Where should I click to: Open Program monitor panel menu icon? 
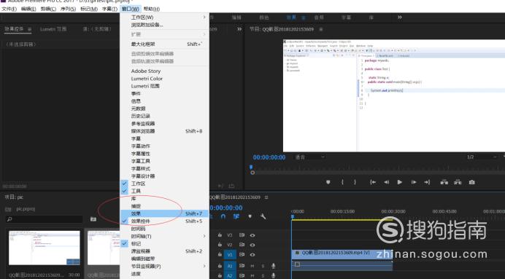(x=321, y=29)
